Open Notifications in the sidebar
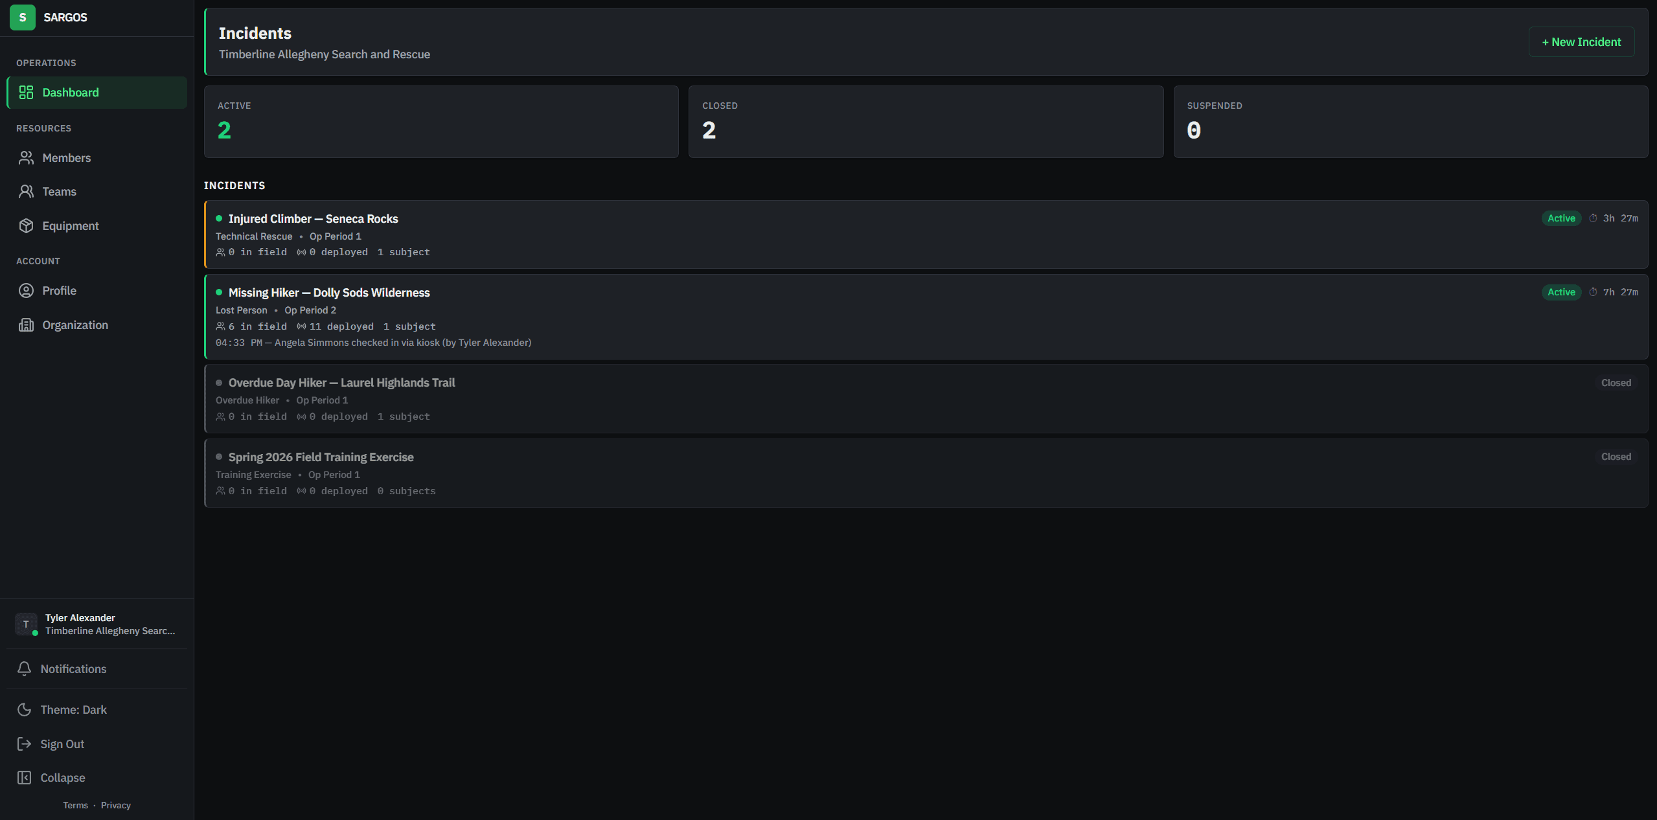1657x820 pixels. pyautogui.click(x=97, y=669)
